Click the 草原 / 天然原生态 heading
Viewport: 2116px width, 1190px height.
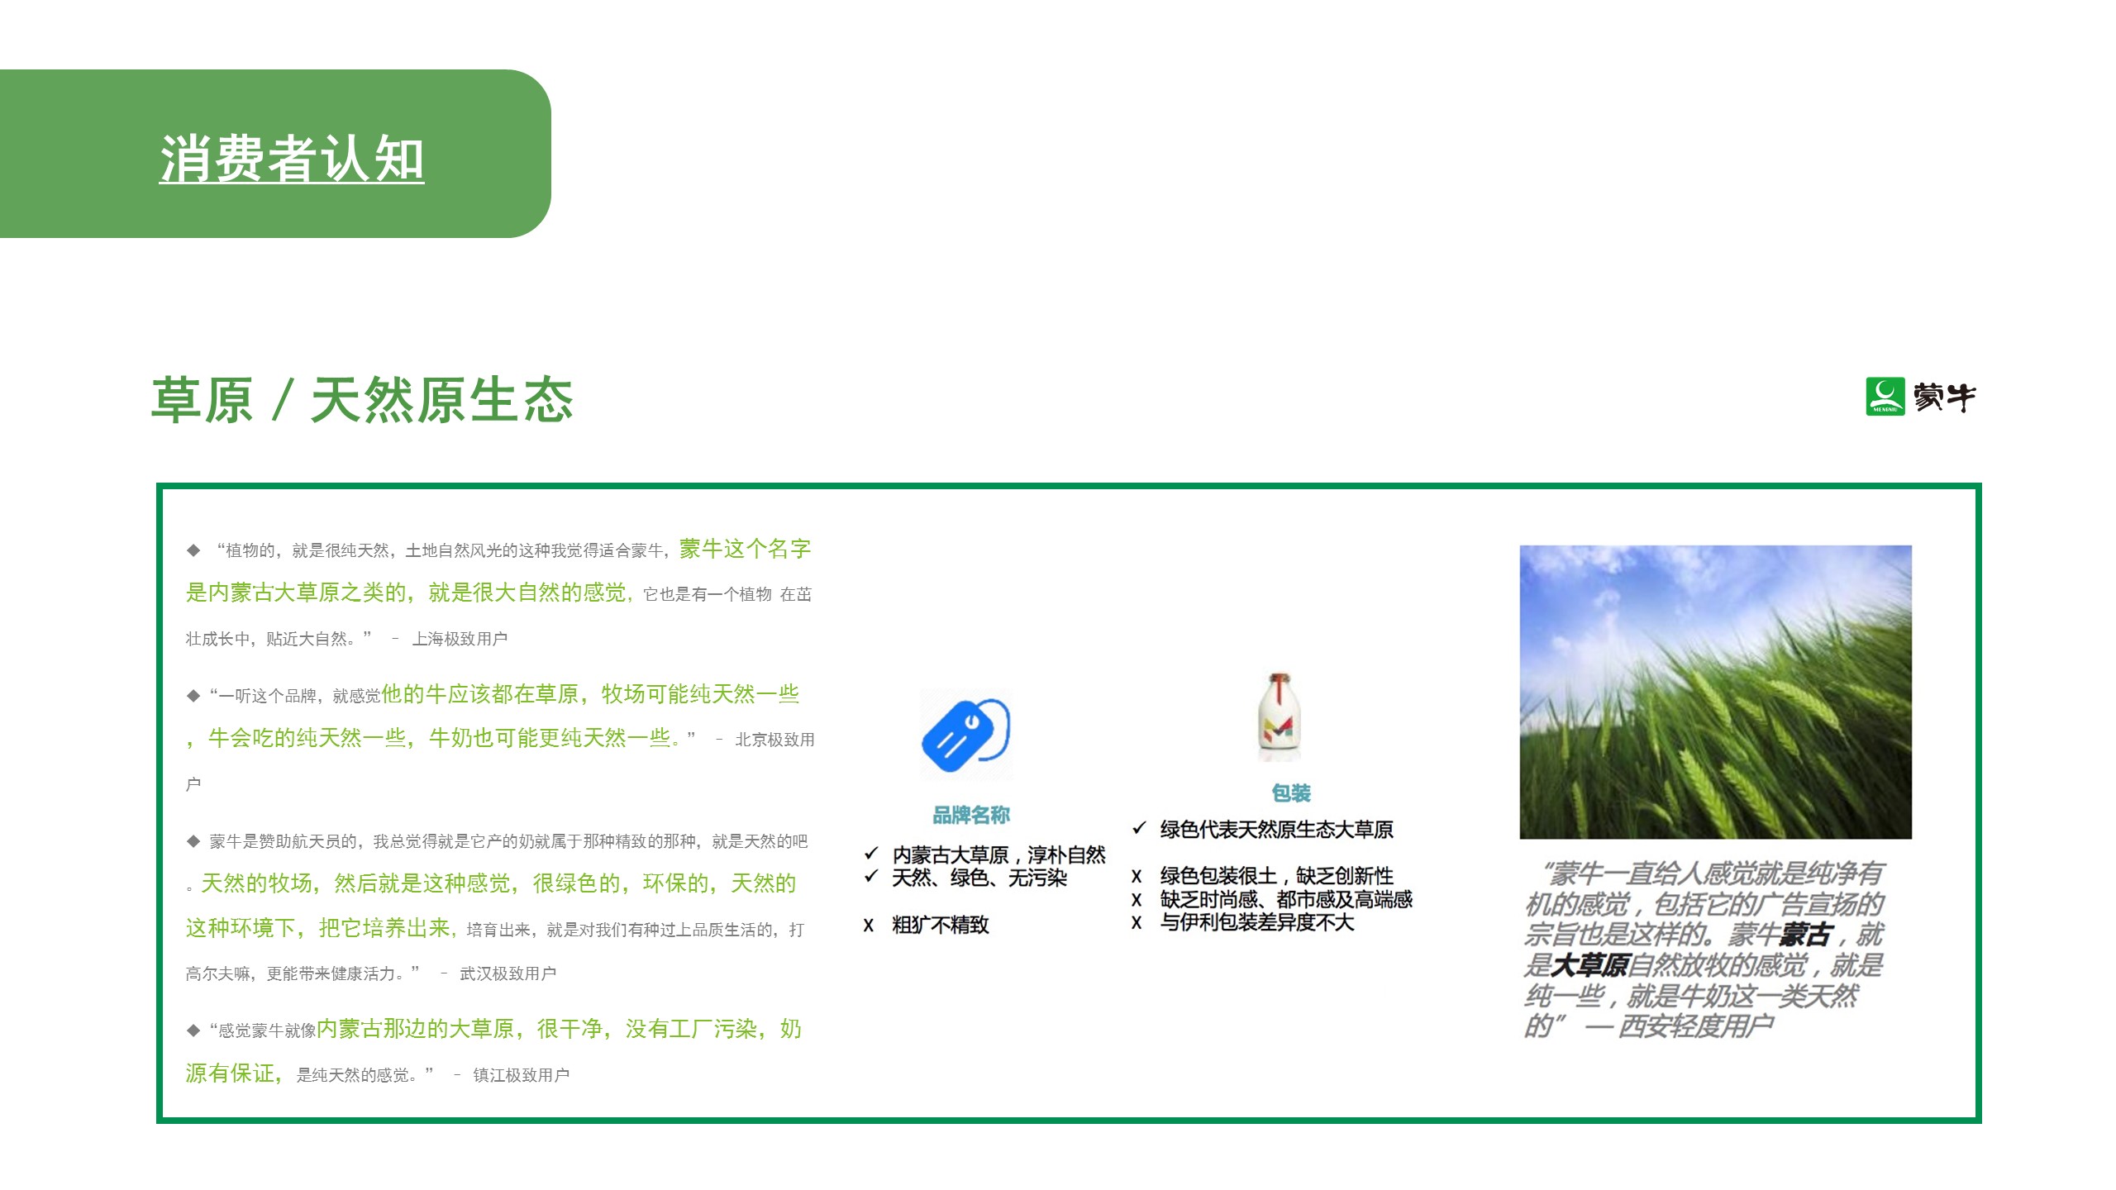coord(362,401)
